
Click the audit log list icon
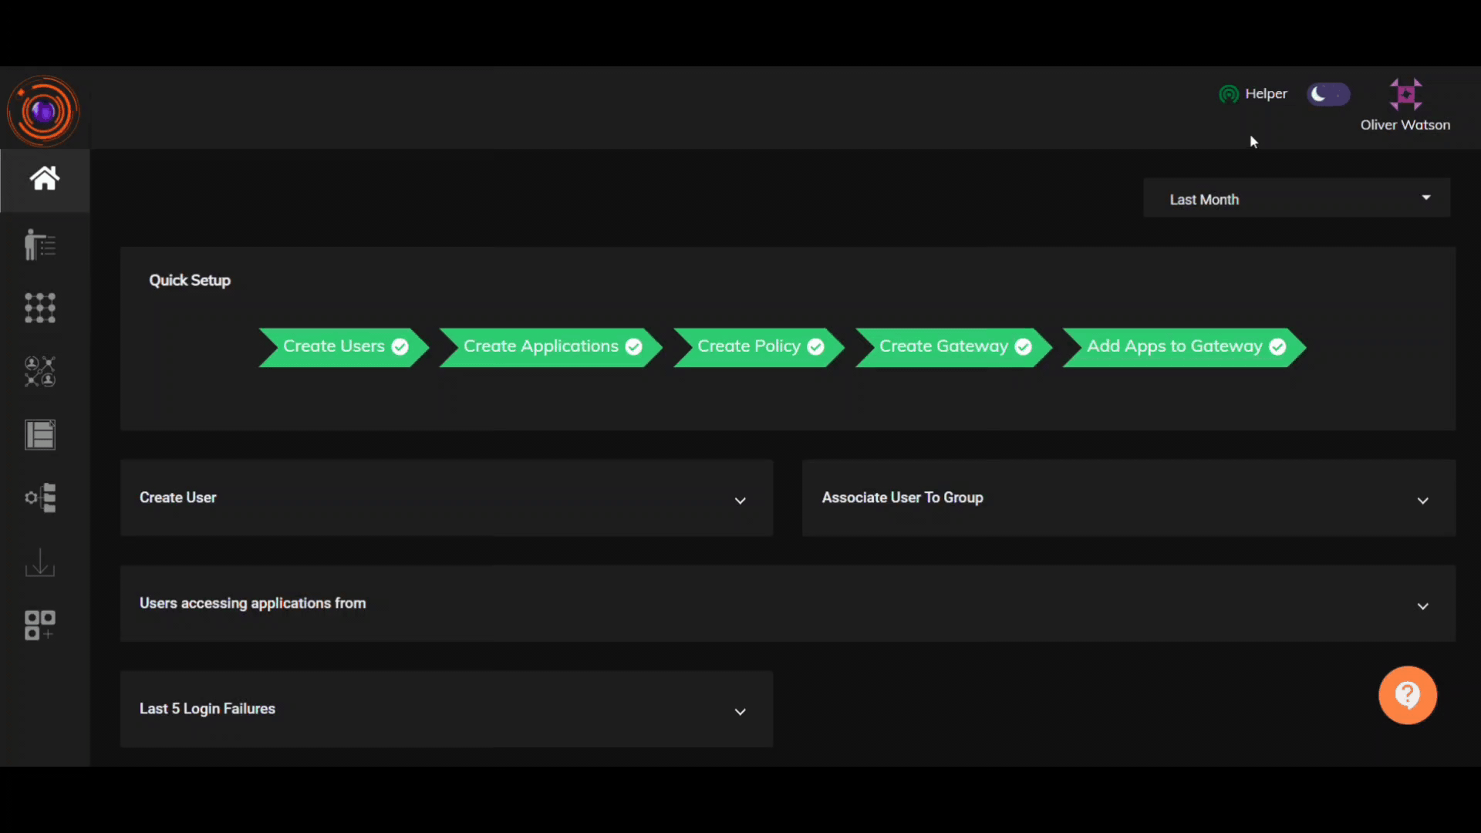click(41, 434)
